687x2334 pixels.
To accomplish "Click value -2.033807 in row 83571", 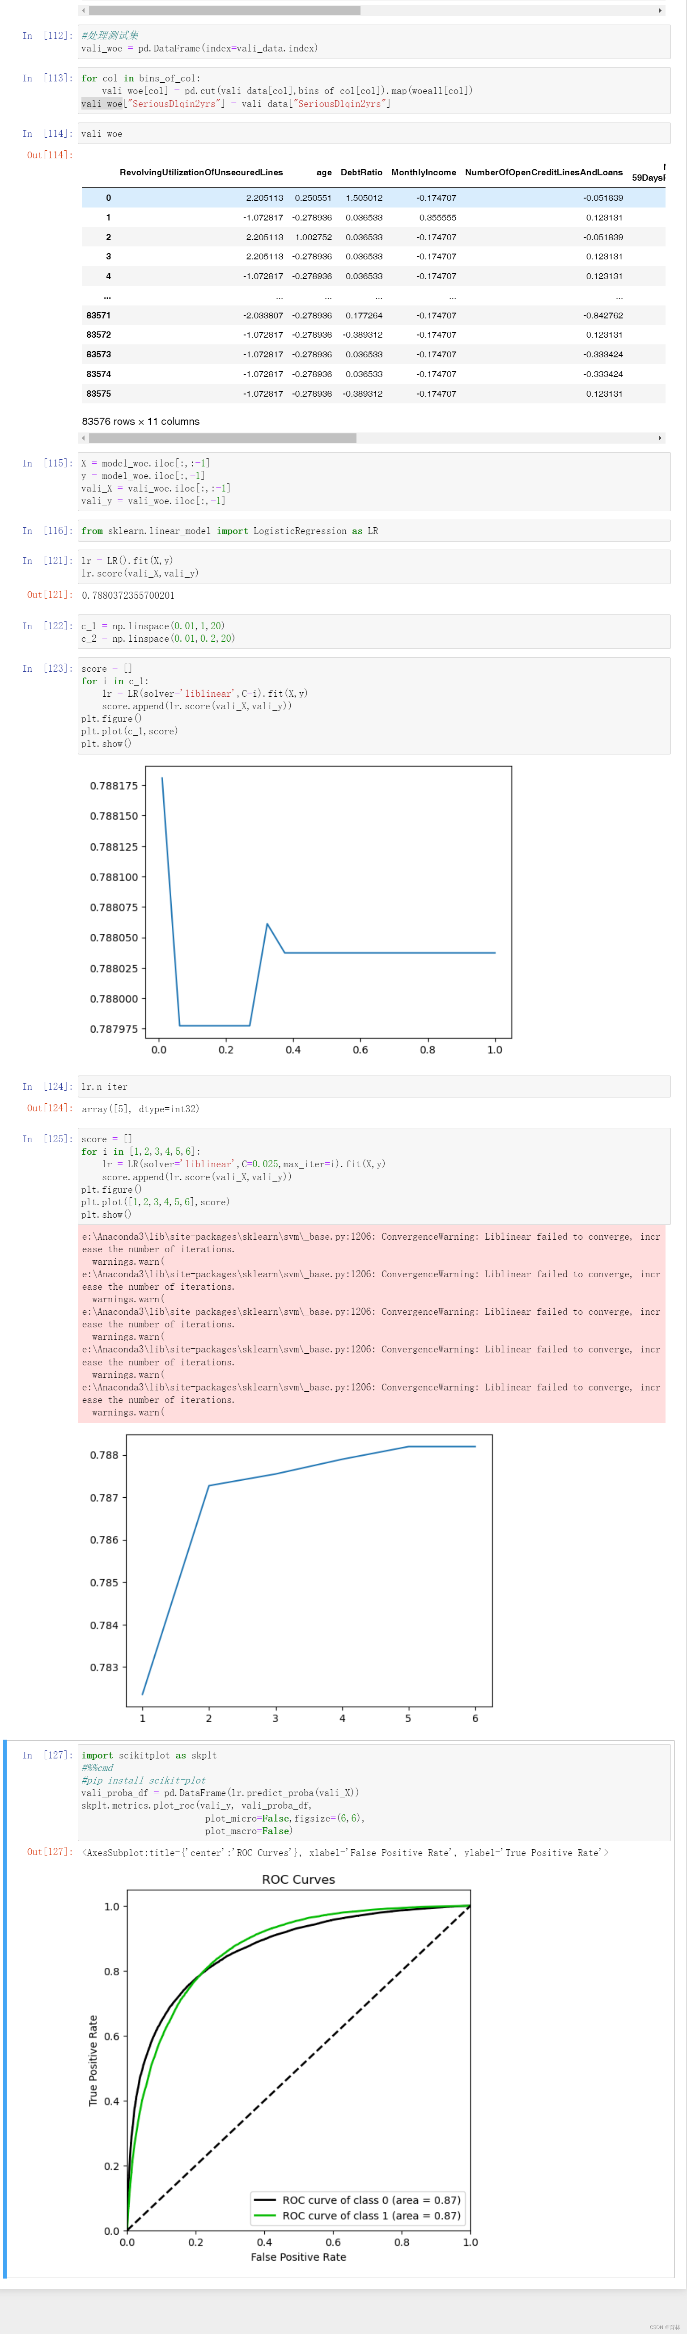I will (x=263, y=315).
